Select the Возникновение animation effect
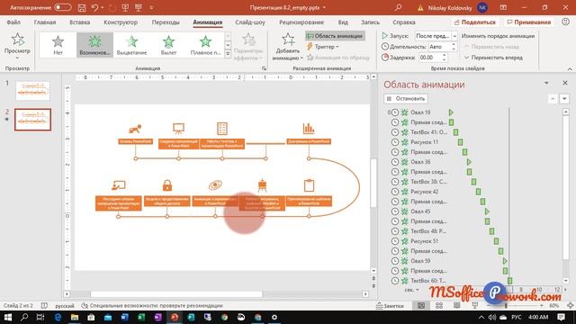Image resolution: width=576 pixels, height=324 pixels. tap(94, 45)
